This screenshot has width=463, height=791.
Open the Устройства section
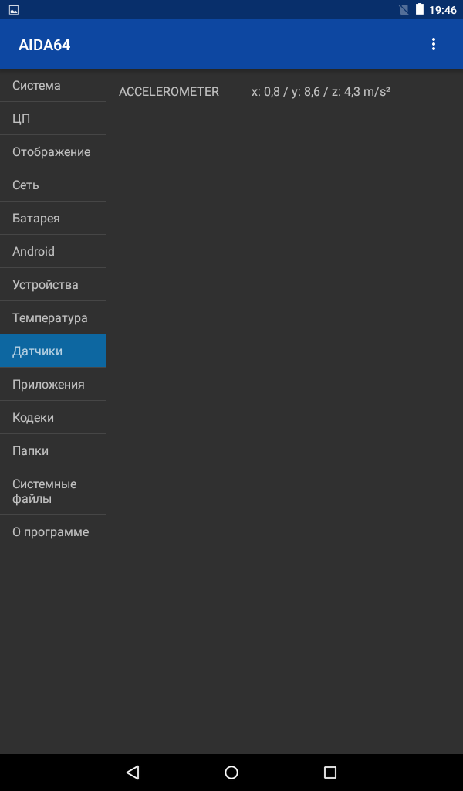point(53,284)
